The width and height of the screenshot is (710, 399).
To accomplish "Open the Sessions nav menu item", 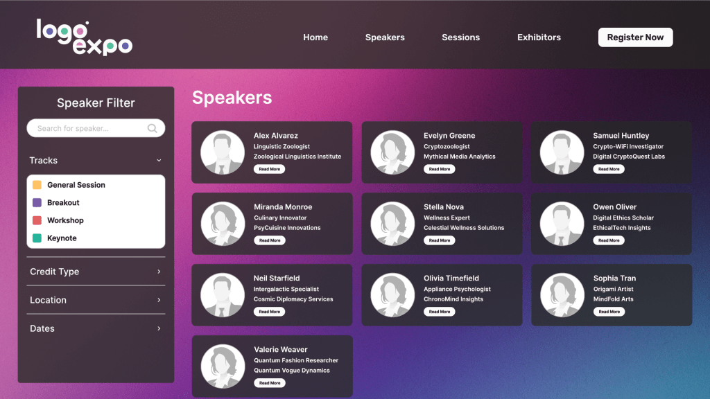I will 460,37.
